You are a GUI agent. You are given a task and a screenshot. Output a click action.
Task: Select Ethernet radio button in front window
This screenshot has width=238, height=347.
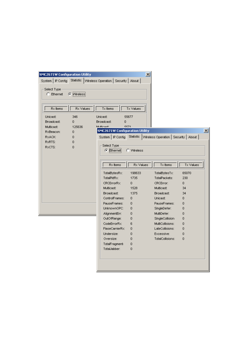106,150
